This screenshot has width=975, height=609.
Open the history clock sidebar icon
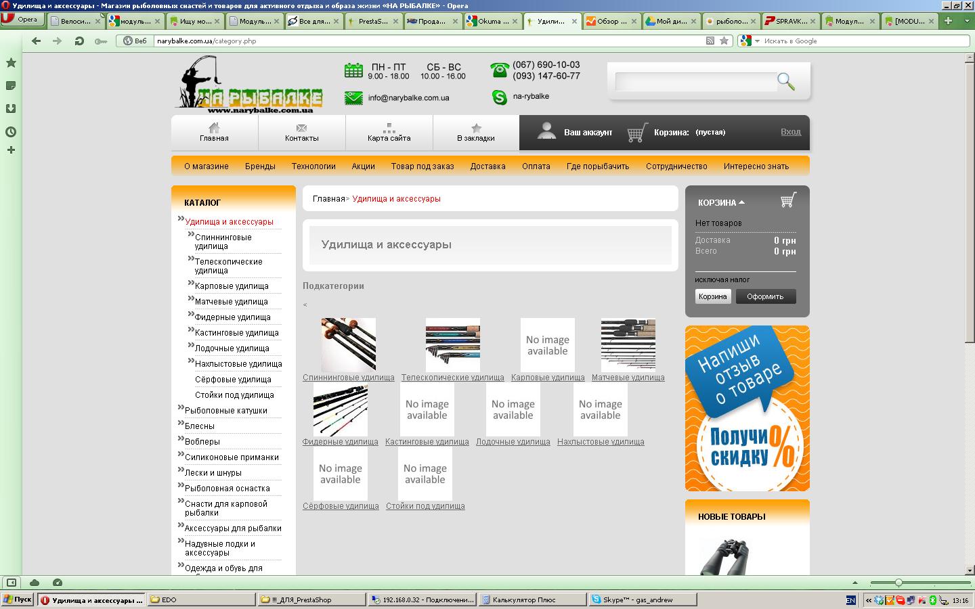pyautogui.click(x=11, y=132)
